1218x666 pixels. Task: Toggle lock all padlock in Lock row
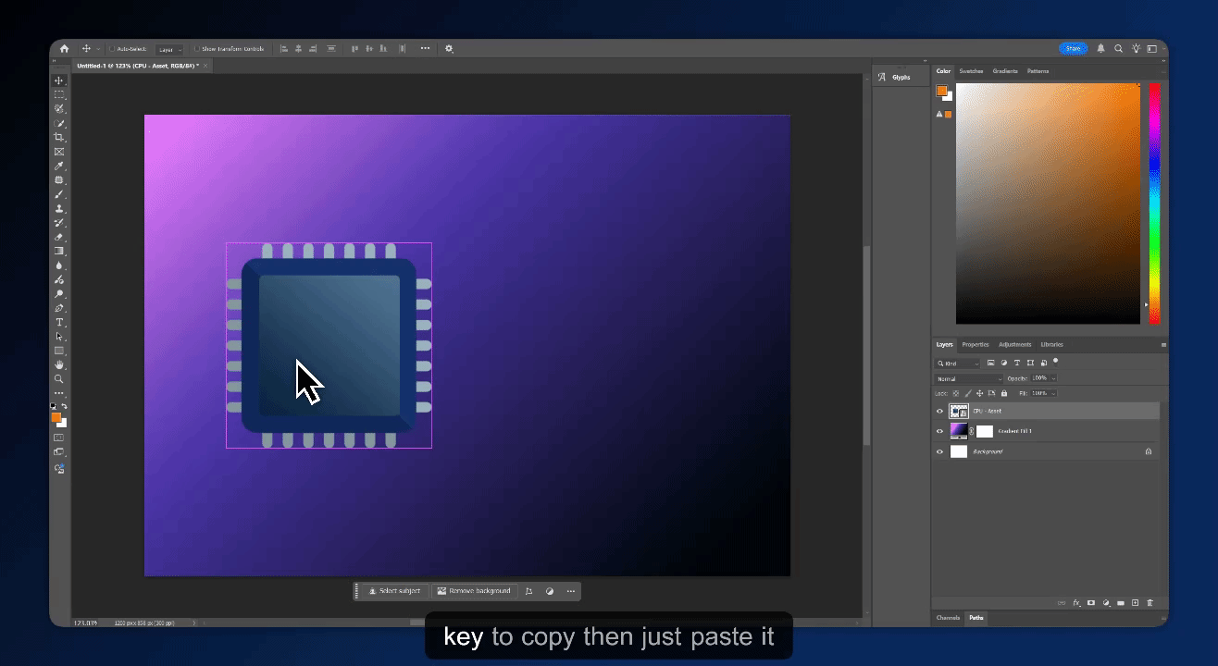pos(1004,393)
